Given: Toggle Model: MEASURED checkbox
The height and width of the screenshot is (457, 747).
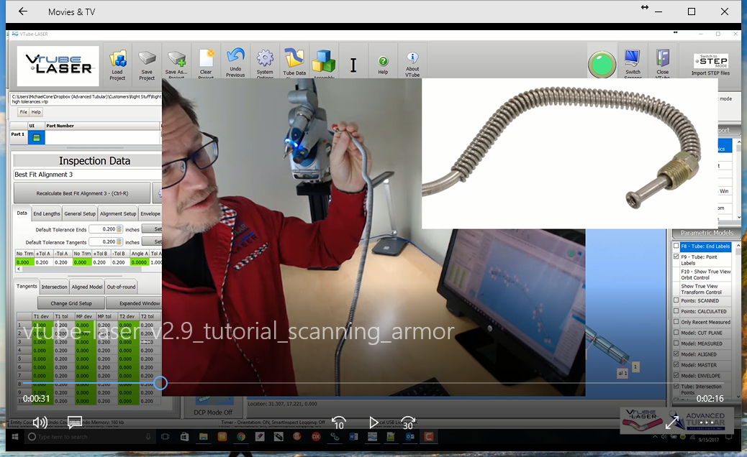Looking at the screenshot, I should point(676,343).
